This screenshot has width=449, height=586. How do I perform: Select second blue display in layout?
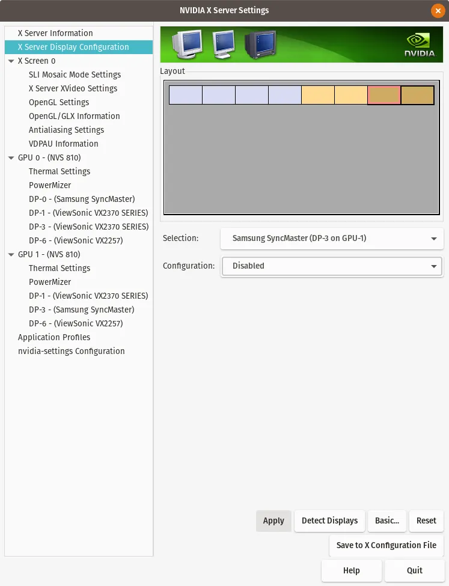coord(219,95)
